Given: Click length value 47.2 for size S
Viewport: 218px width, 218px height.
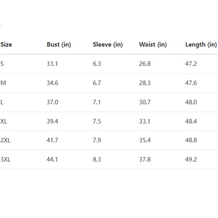Looking at the screenshot, I should 191,64.
